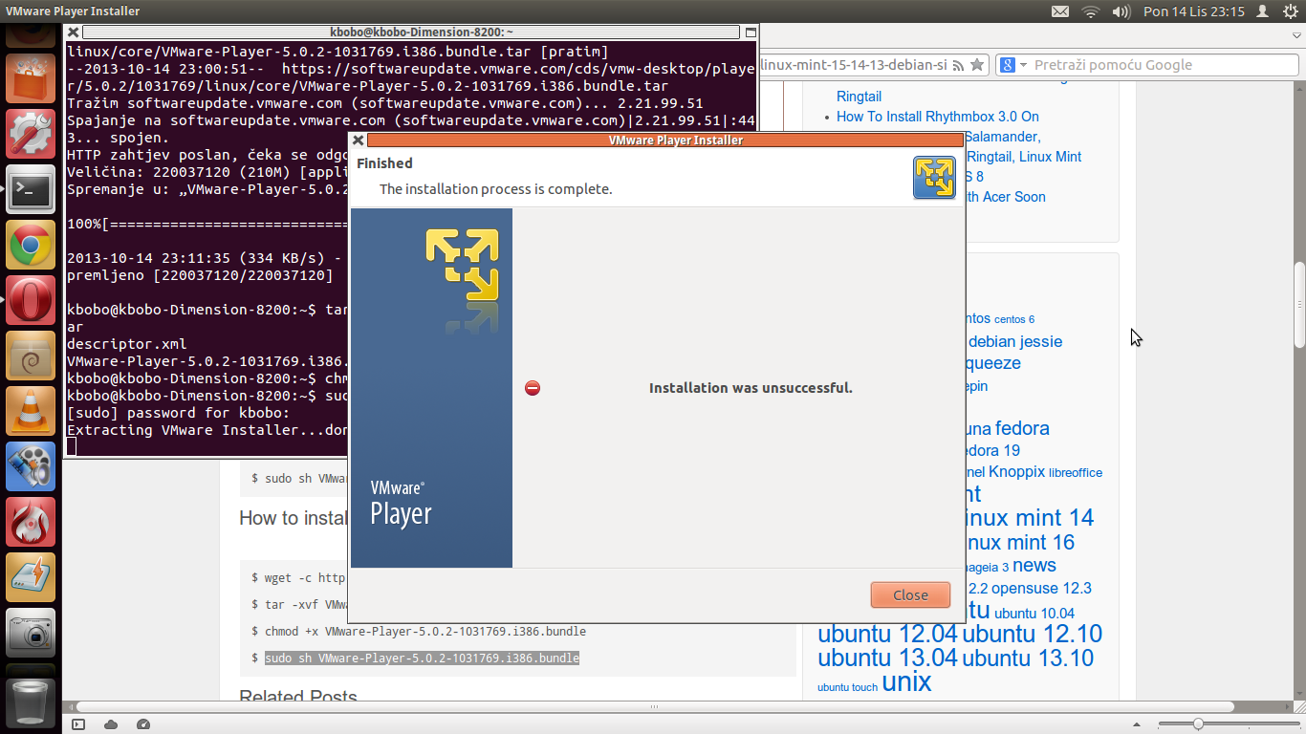The height and width of the screenshot is (734, 1306).
Task: Click the highlighted 'sudo sh VMware-Player' command text
Action: point(422,658)
